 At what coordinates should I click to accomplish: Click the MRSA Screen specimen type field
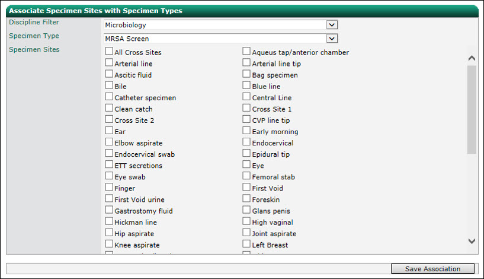(x=221, y=39)
